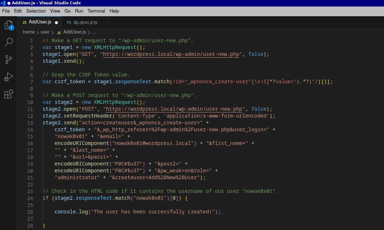This screenshot has height=230, width=384.
Task: Click stage1.send on line 4
Action: pyautogui.click(x=59, y=61)
